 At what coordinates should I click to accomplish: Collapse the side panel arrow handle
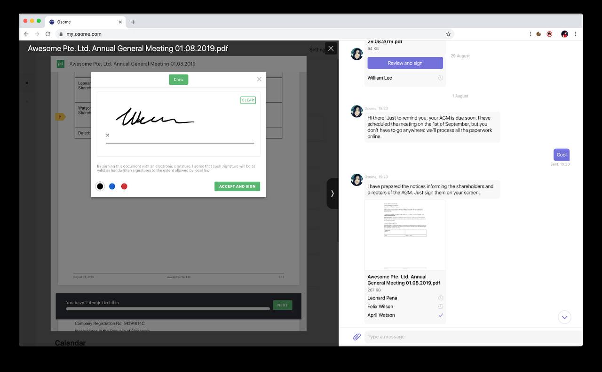(333, 194)
